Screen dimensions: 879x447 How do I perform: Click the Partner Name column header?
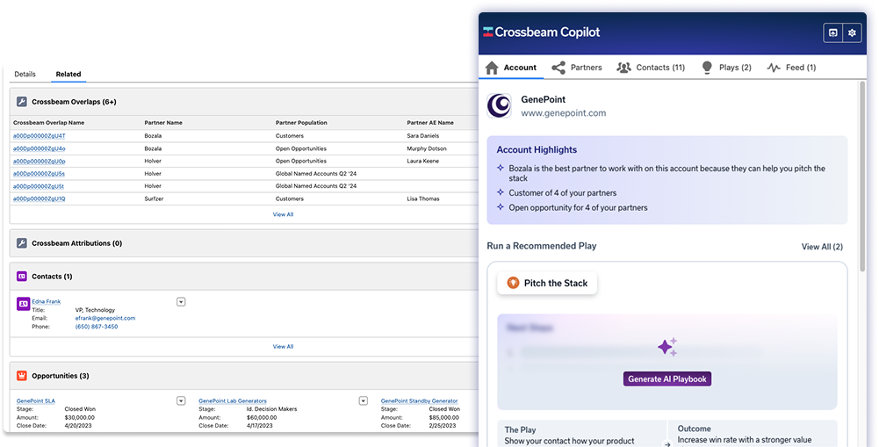pos(163,122)
